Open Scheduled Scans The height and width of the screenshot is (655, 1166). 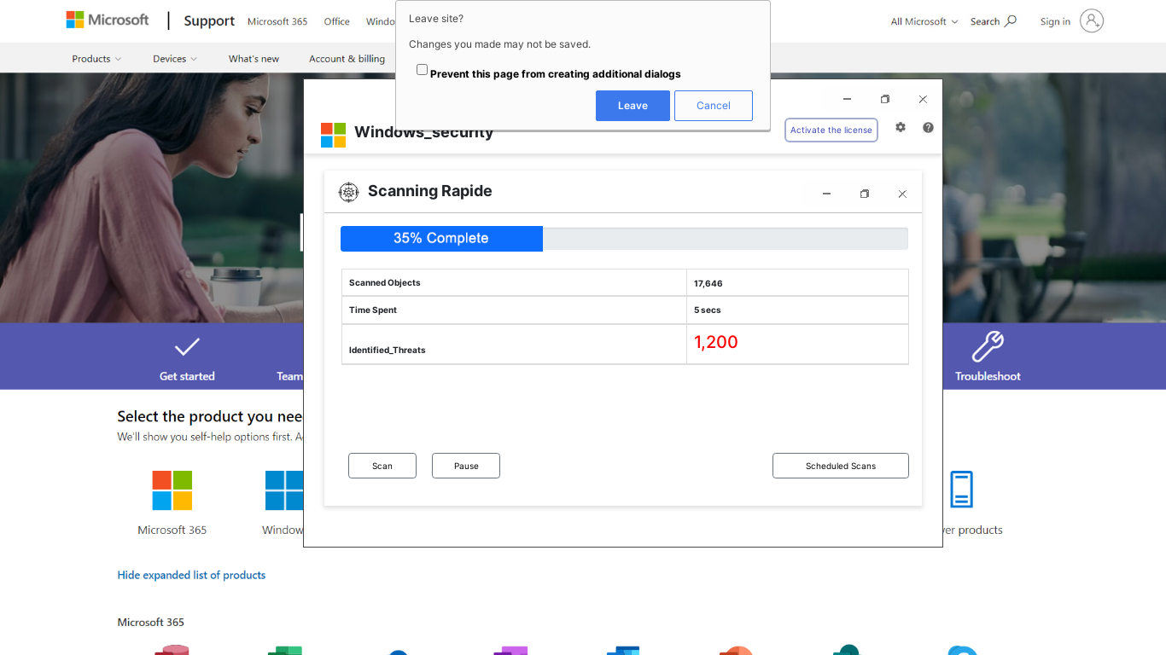(841, 466)
